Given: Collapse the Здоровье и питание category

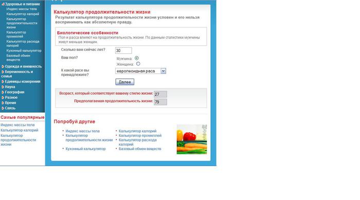Looking at the screenshot, I should (x=21, y=4).
